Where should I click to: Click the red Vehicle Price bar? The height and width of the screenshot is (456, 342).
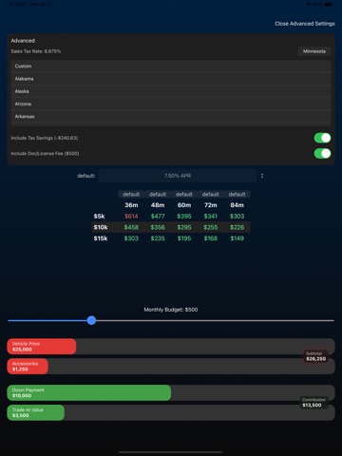42,347
